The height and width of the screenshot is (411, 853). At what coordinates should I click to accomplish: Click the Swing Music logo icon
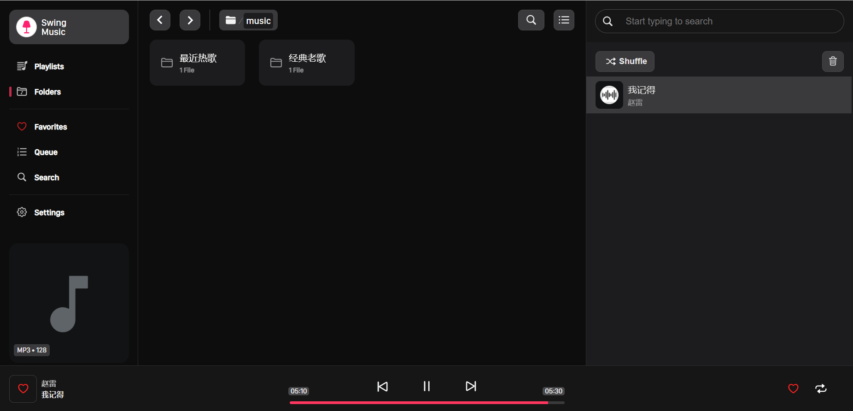click(26, 27)
